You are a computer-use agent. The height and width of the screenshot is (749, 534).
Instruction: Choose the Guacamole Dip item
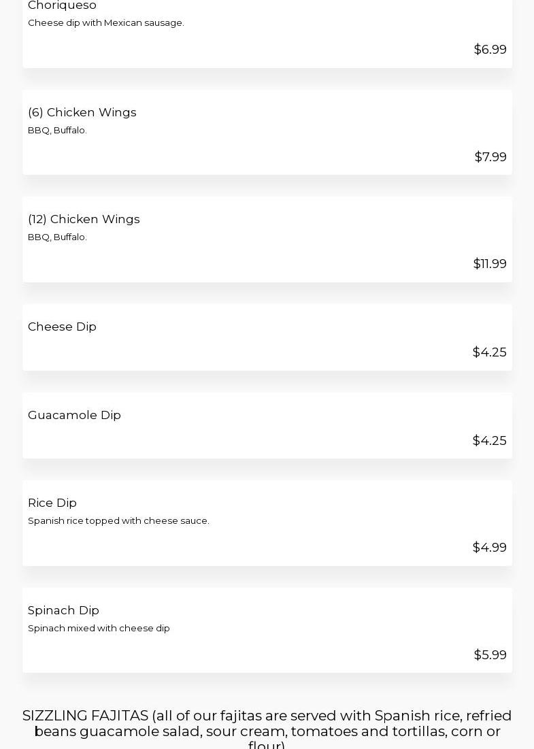[74, 415]
